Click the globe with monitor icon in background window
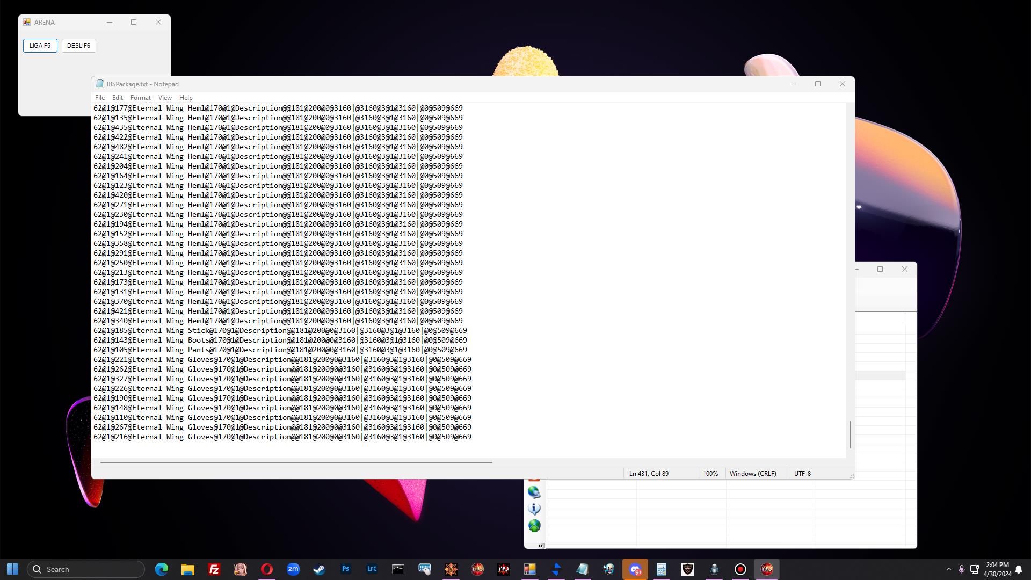 click(534, 492)
